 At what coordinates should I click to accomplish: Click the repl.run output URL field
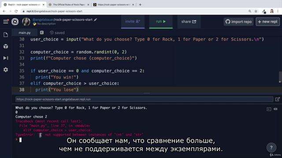point(144,99)
